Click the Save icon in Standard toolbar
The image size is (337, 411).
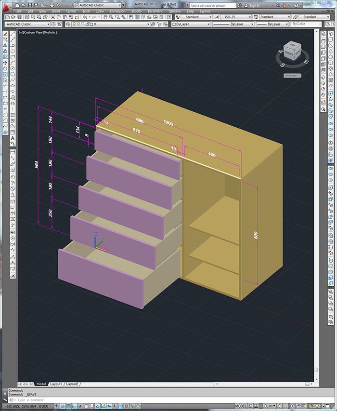pyautogui.click(x=20, y=17)
